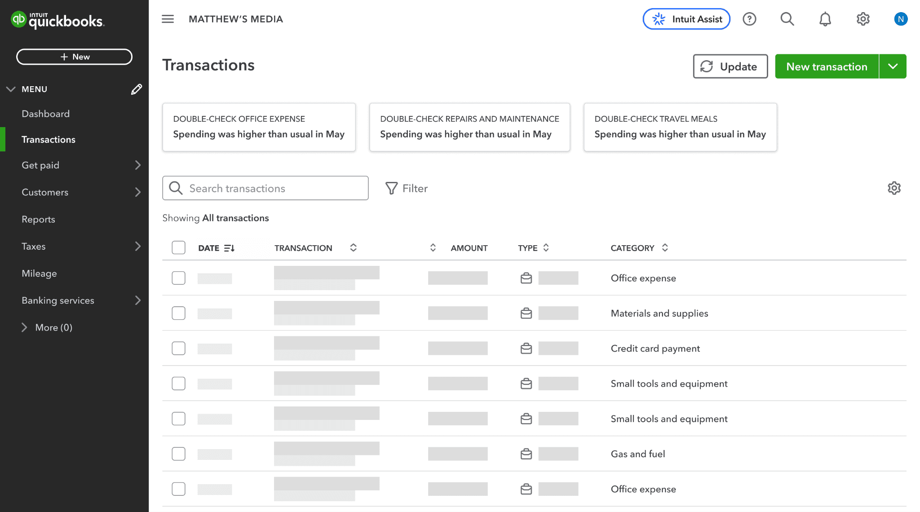This screenshot has width=920, height=512.
Task: Click the date sort descending icon
Action: coord(229,248)
